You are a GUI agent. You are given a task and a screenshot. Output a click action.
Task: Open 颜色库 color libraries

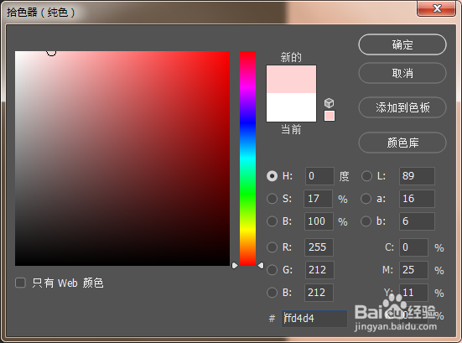[x=402, y=143]
